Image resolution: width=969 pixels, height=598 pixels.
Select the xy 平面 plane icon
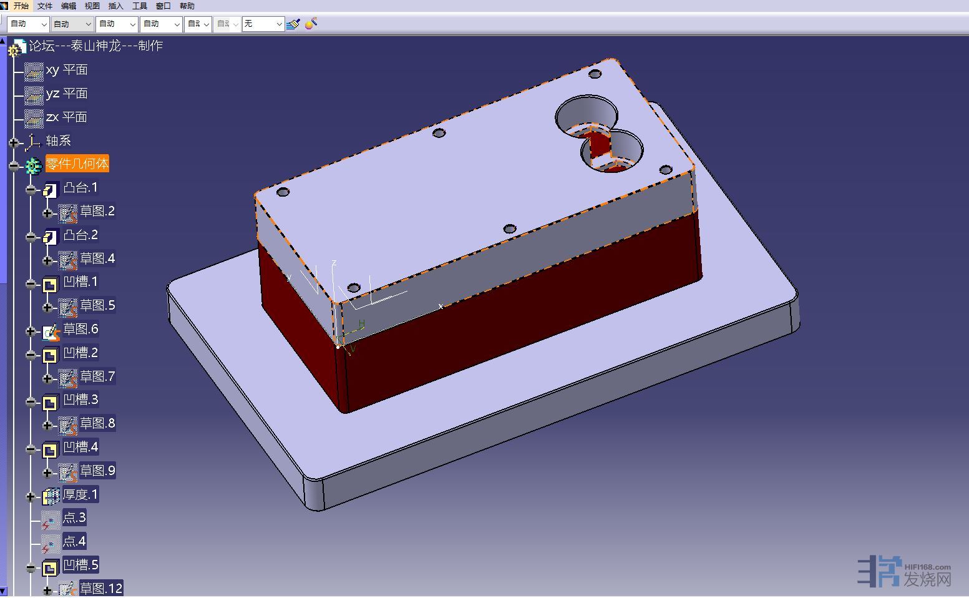(x=34, y=71)
